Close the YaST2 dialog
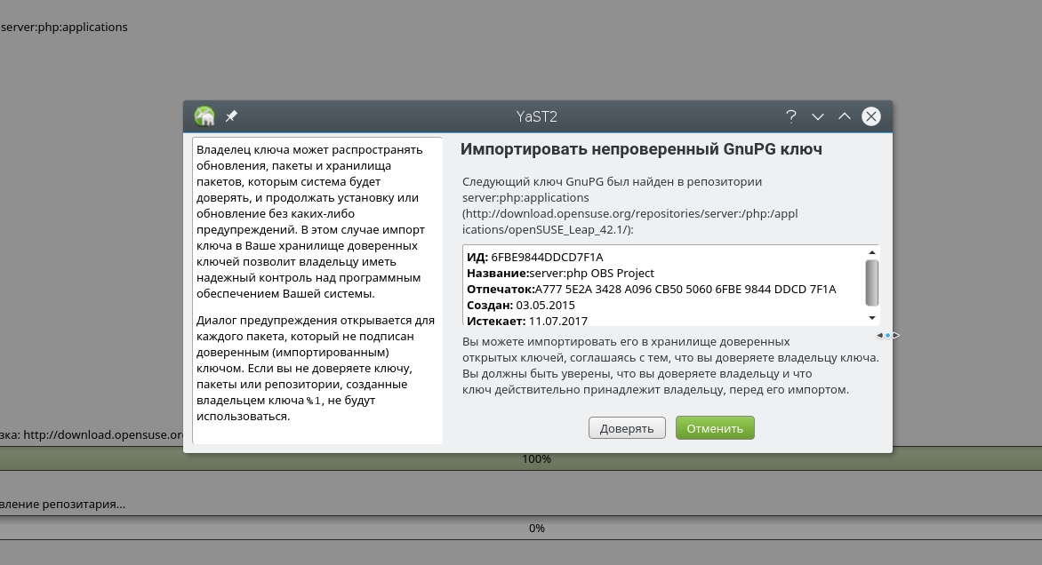This screenshot has width=1042, height=565. 871,116
